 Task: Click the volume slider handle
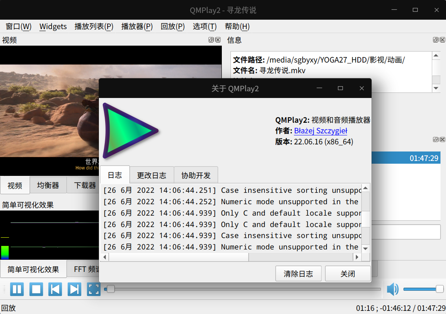coord(439,289)
